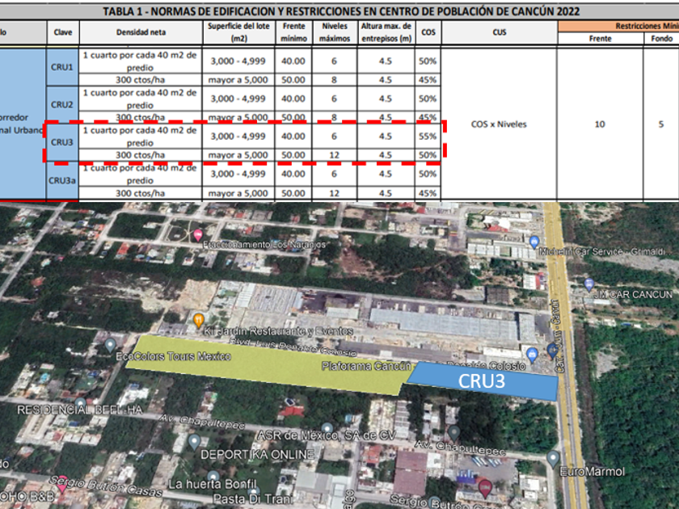Image resolution: width=679 pixels, height=509 pixels.
Task: Click the blue pin beside Michelin Car Service
Action: [534, 242]
